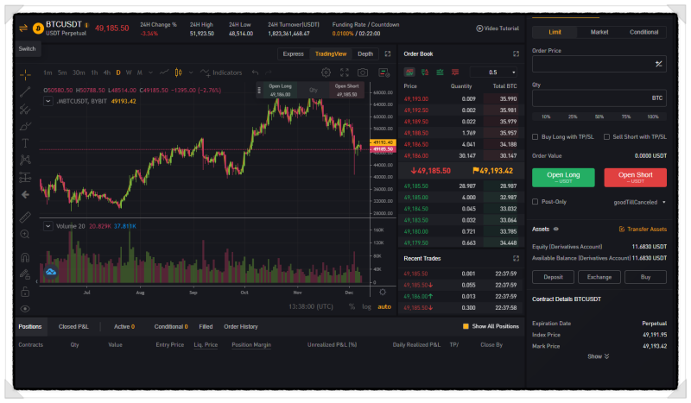Image resolution: width=691 pixels, height=403 pixels.
Task: Click the Exchange button
Action: point(599,277)
